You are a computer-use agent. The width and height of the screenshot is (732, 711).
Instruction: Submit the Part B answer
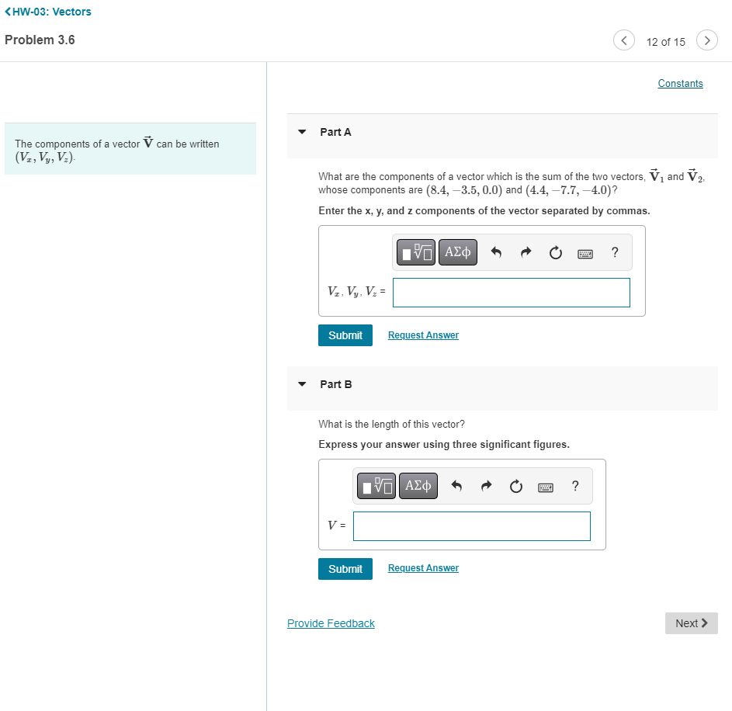coord(345,569)
